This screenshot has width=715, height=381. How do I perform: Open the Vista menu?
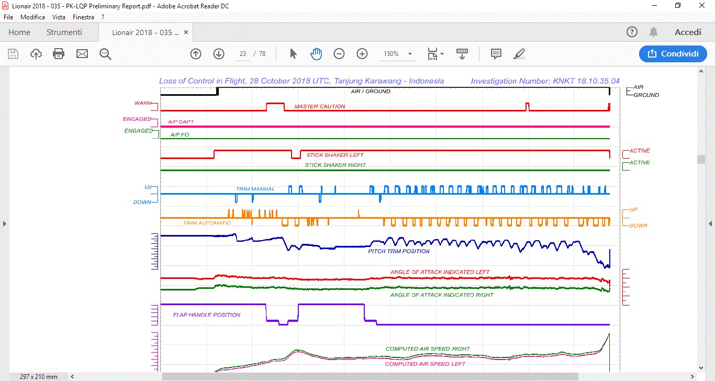pos(59,17)
